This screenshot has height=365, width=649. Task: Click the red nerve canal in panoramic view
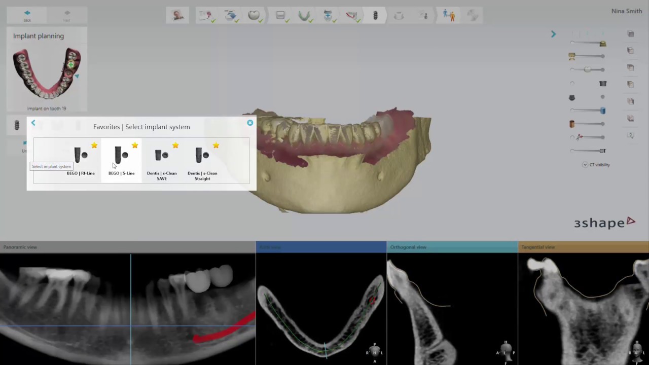226,330
